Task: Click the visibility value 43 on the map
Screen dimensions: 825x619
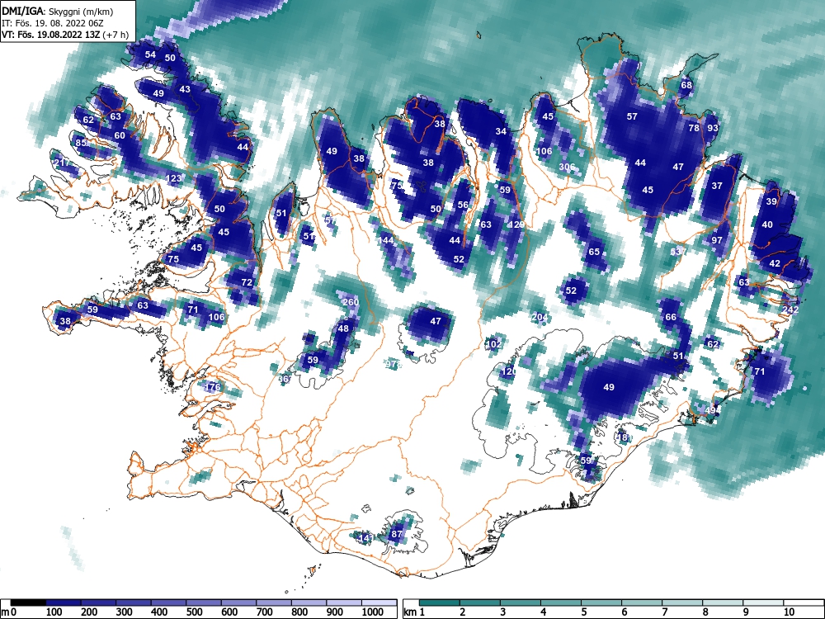Action: tap(185, 89)
